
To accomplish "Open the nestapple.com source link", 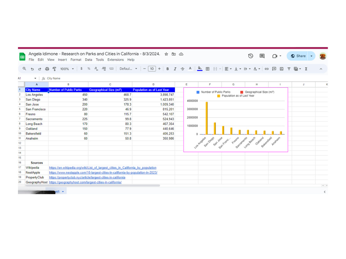I will tap(103, 173).
